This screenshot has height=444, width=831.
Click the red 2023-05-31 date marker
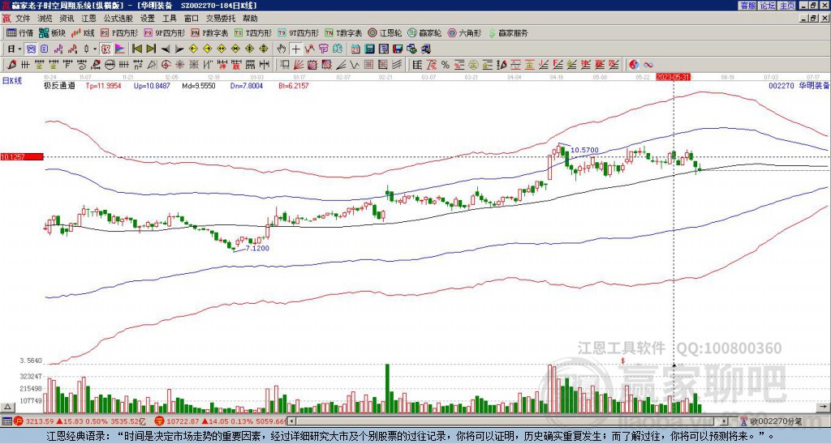(x=673, y=77)
